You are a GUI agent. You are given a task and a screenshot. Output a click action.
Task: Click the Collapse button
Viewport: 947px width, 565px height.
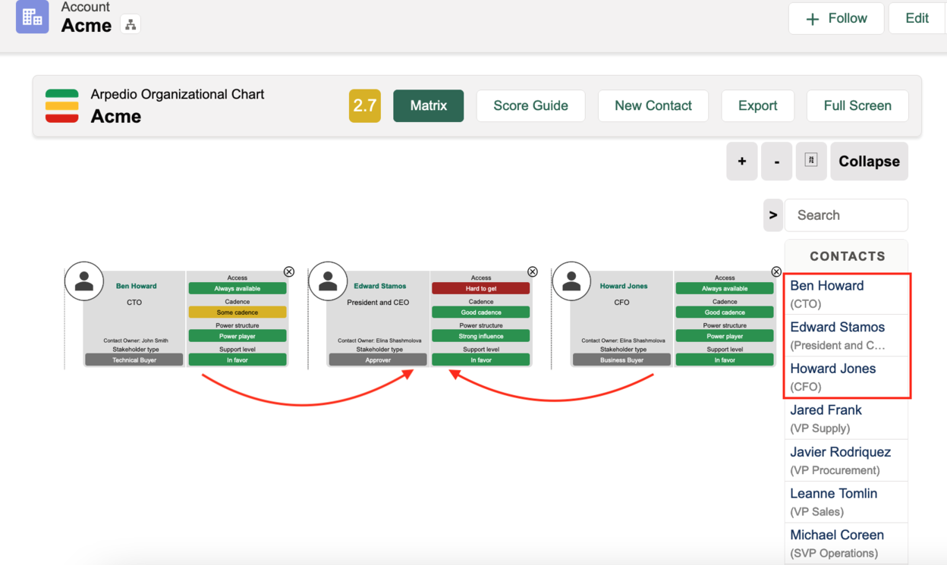(x=870, y=161)
